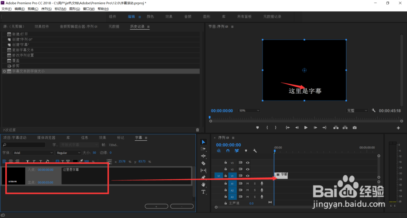The width and height of the screenshot is (407, 218).
Task: Click Extract button in Program Monitor
Action: coord(345,128)
